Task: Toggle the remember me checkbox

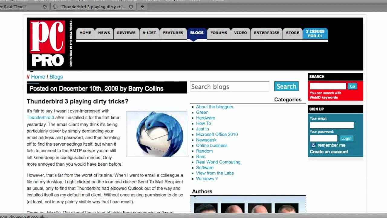Action: click(x=314, y=145)
